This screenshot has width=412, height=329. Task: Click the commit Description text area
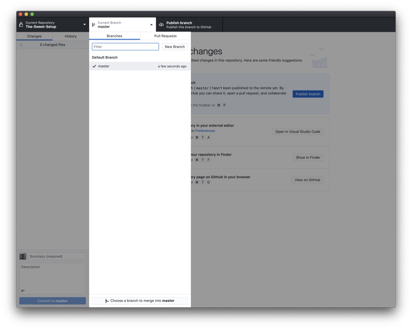point(53,279)
